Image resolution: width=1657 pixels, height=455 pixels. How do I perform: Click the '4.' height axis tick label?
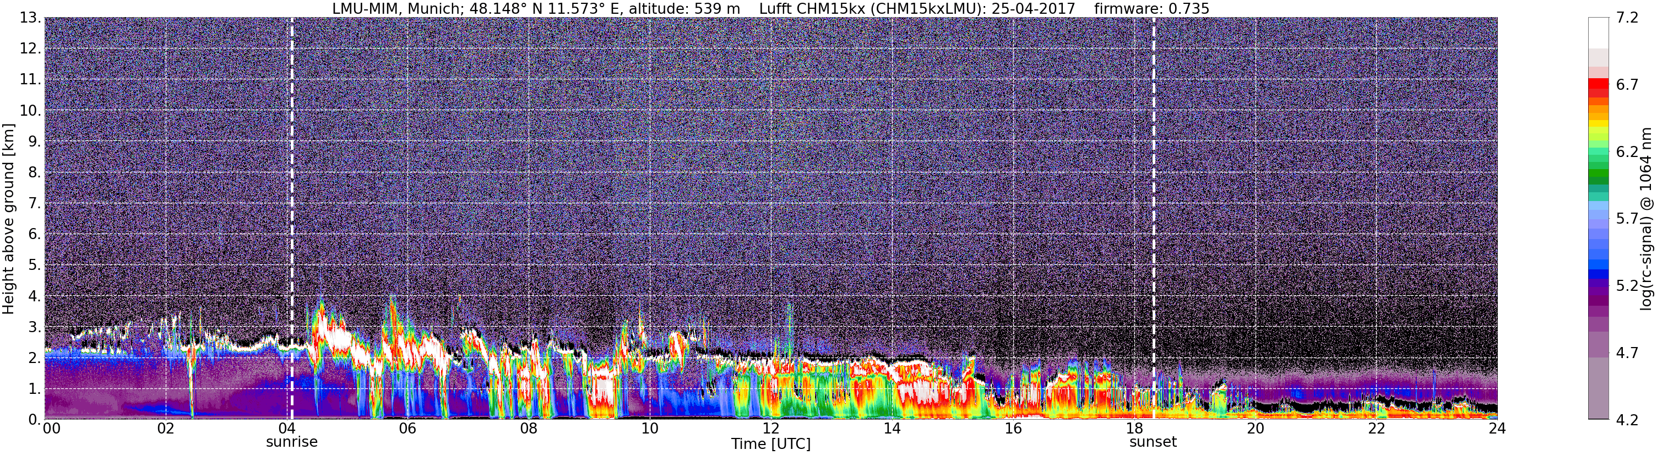coord(35,295)
